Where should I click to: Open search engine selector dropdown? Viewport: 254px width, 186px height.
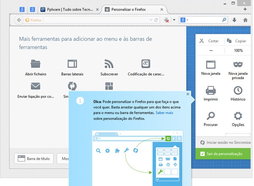tap(184, 20)
